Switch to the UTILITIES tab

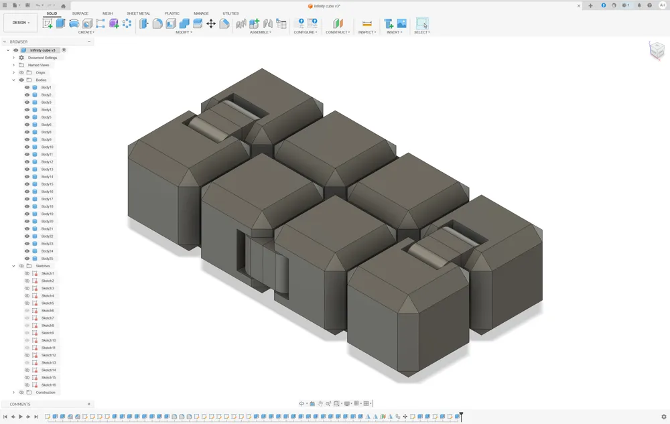(x=230, y=13)
